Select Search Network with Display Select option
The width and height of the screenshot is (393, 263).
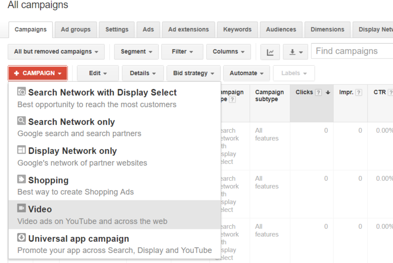115,98
